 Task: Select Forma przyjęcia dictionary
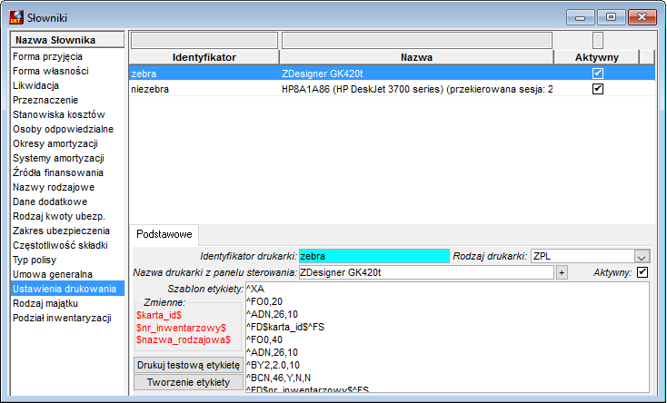[47, 56]
